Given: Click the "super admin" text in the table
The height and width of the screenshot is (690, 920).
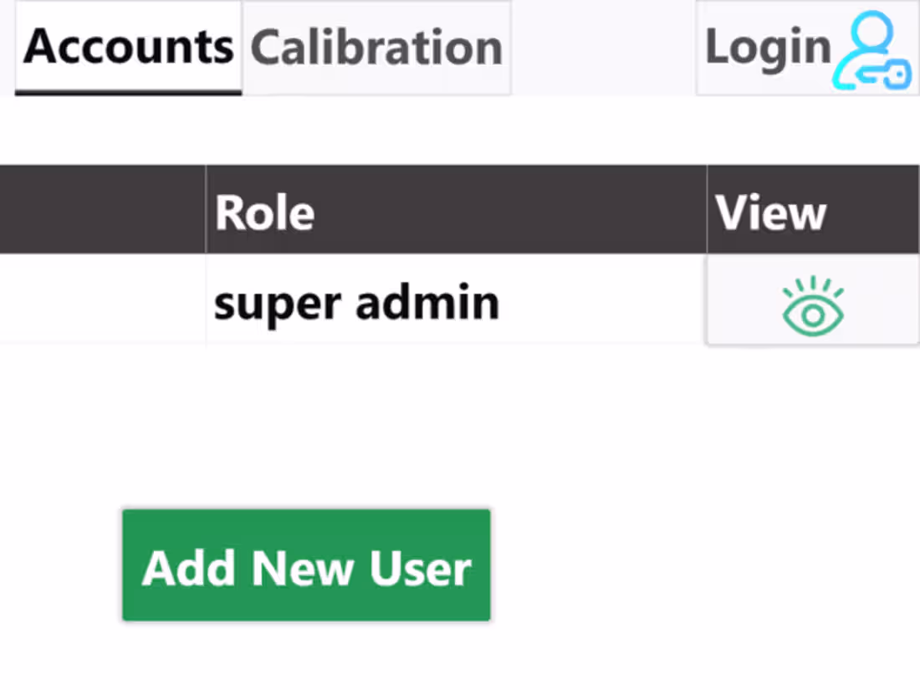Looking at the screenshot, I should (x=356, y=303).
